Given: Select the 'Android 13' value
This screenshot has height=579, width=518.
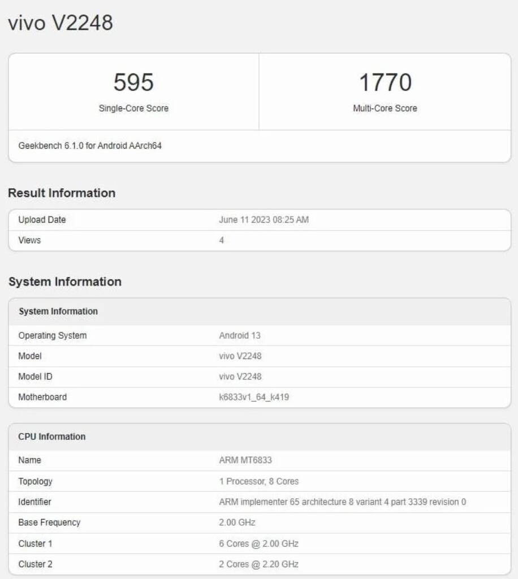Looking at the screenshot, I should pos(240,335).
